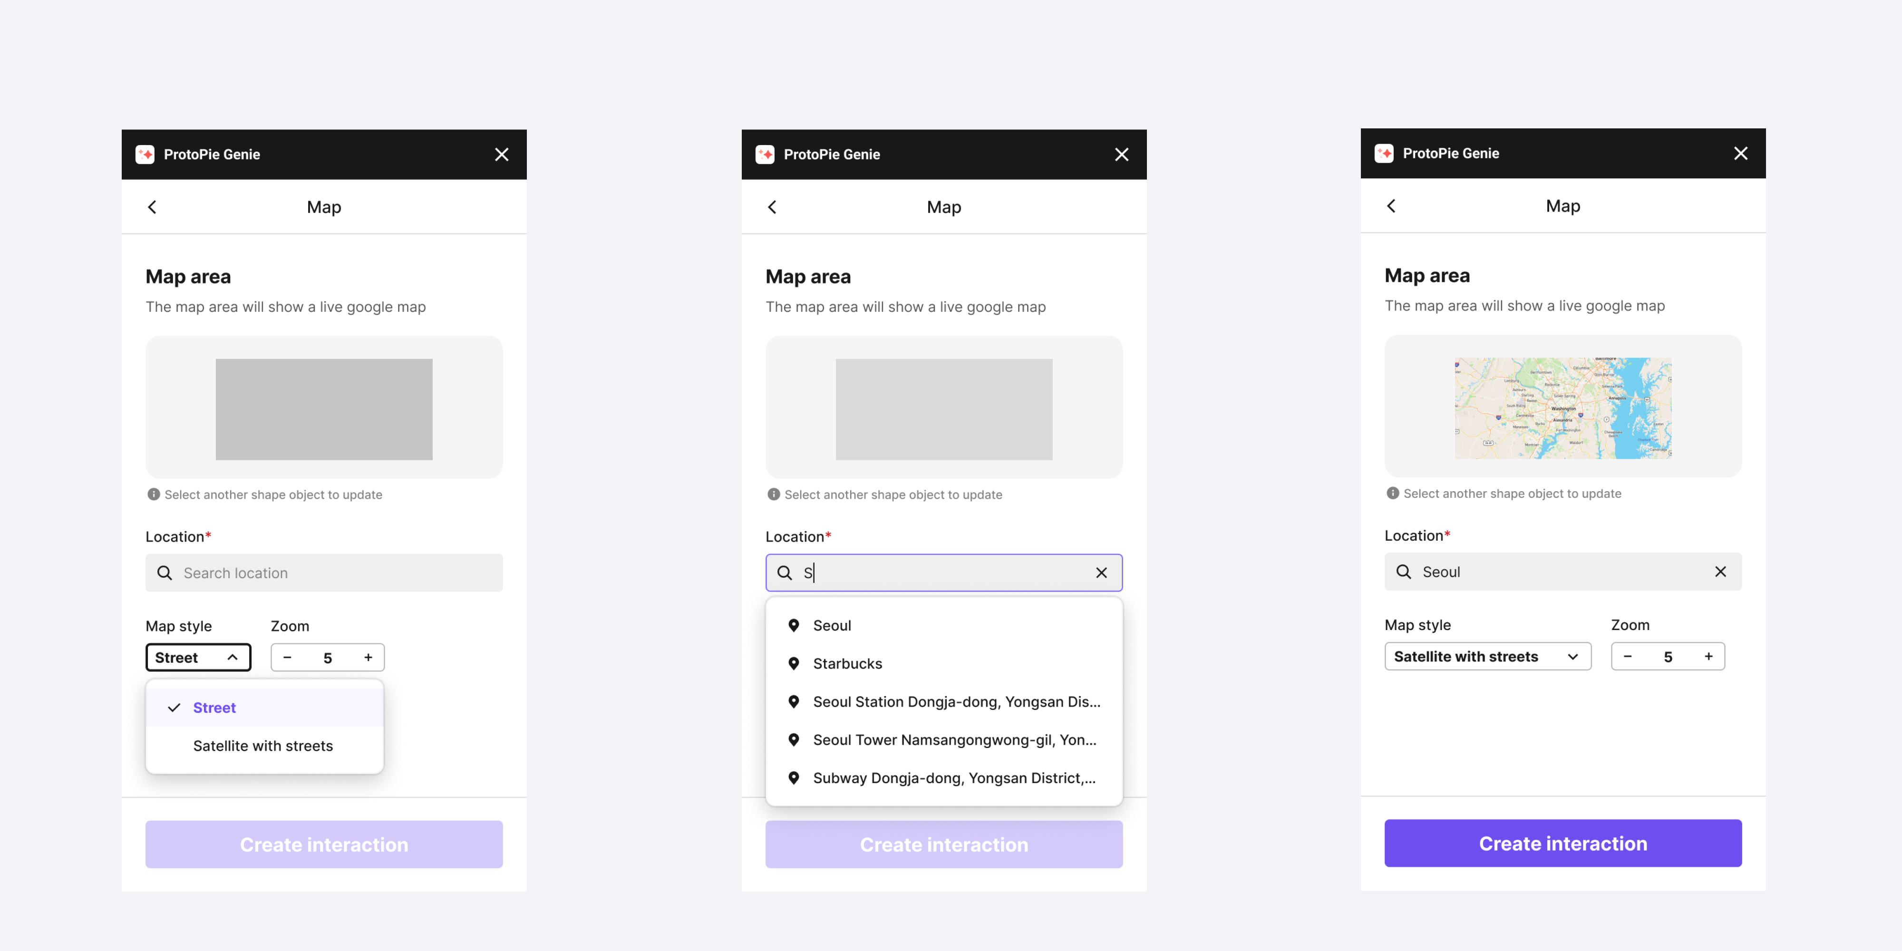Click the clear search input X icon
Image resolution: width=1902 pixels, height=951 pixels.
1100,573
